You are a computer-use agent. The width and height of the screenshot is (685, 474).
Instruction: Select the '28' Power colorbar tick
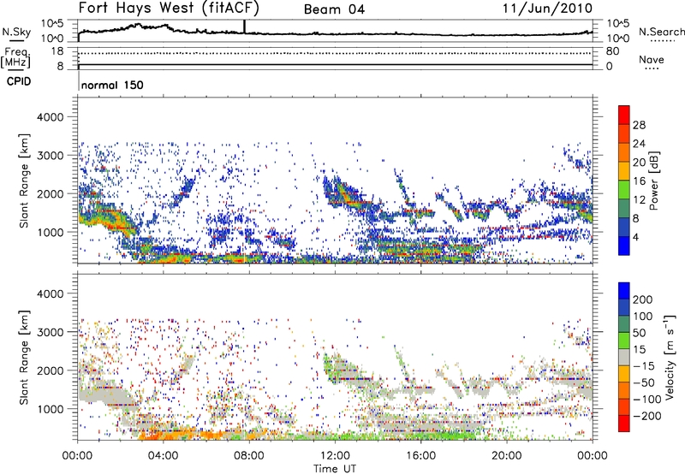639,125
